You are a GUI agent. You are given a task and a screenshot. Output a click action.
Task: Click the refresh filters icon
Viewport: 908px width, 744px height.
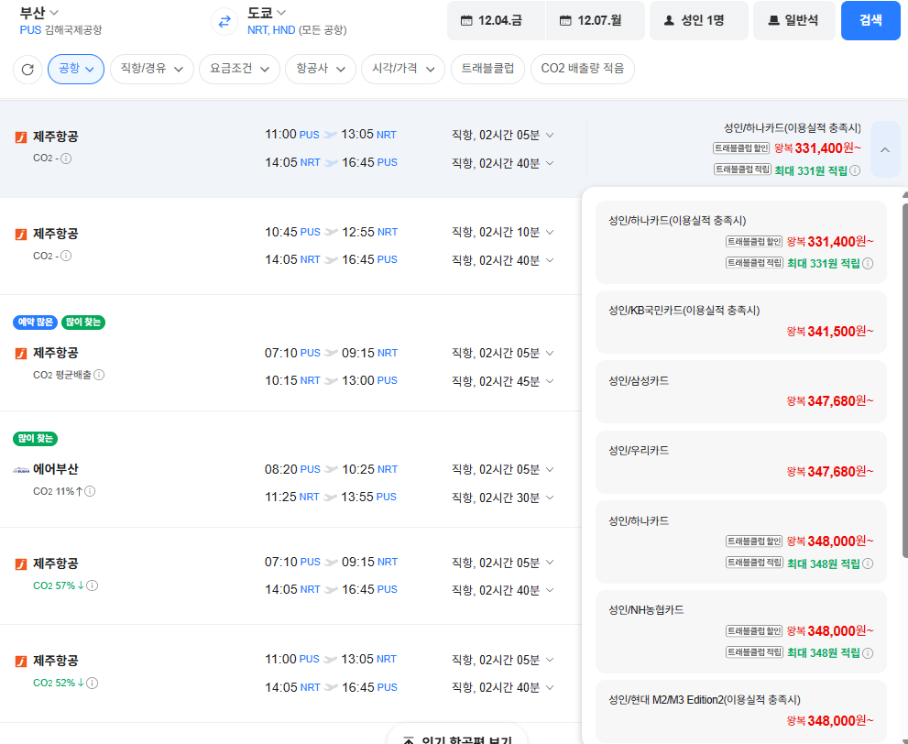pyautogui.click(x=27, y=70)
